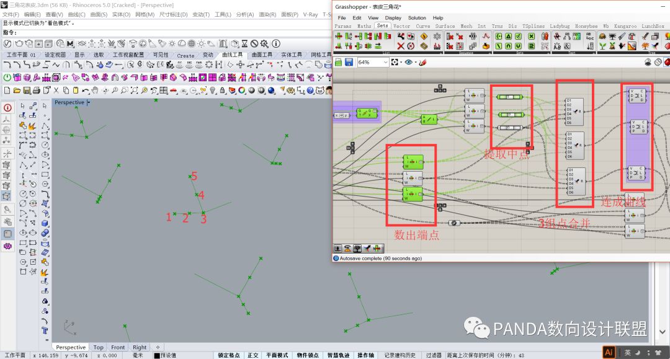Open dropdown arrow next to Grasshopper zoom extents
This screenshot has height=359, width=670.
[401, 63]
